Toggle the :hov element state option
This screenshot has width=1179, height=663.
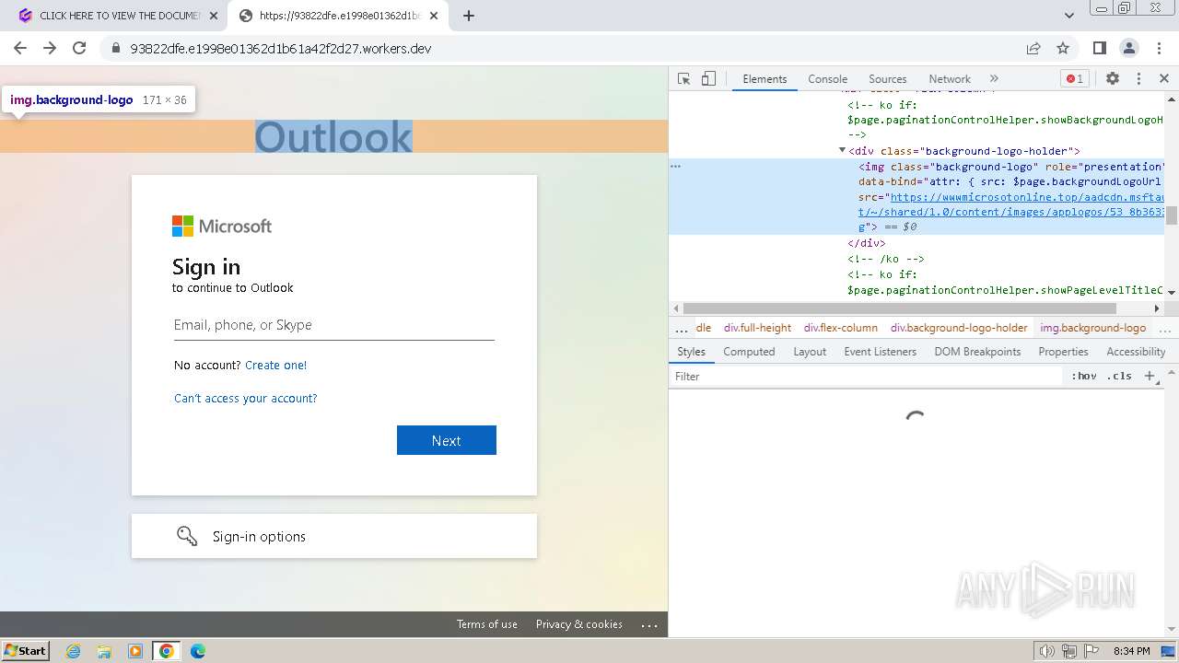click(1083, 376)
